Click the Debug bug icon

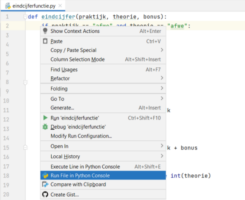[45, 127]
